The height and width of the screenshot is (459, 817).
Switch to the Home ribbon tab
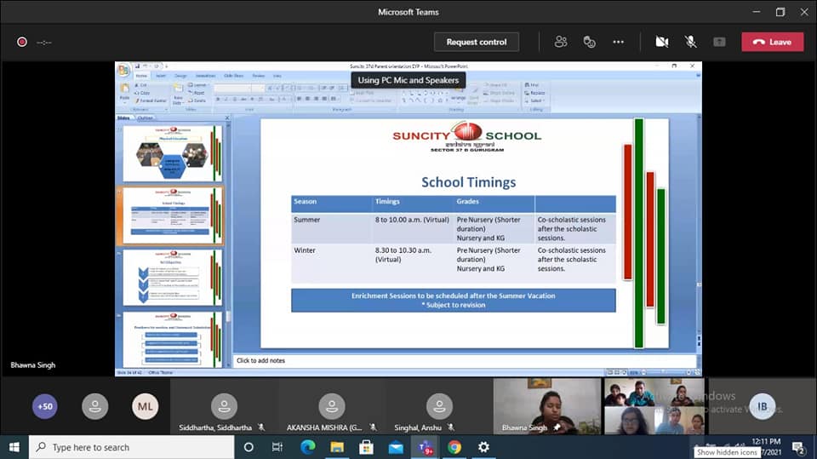click(x=141, y=76)
